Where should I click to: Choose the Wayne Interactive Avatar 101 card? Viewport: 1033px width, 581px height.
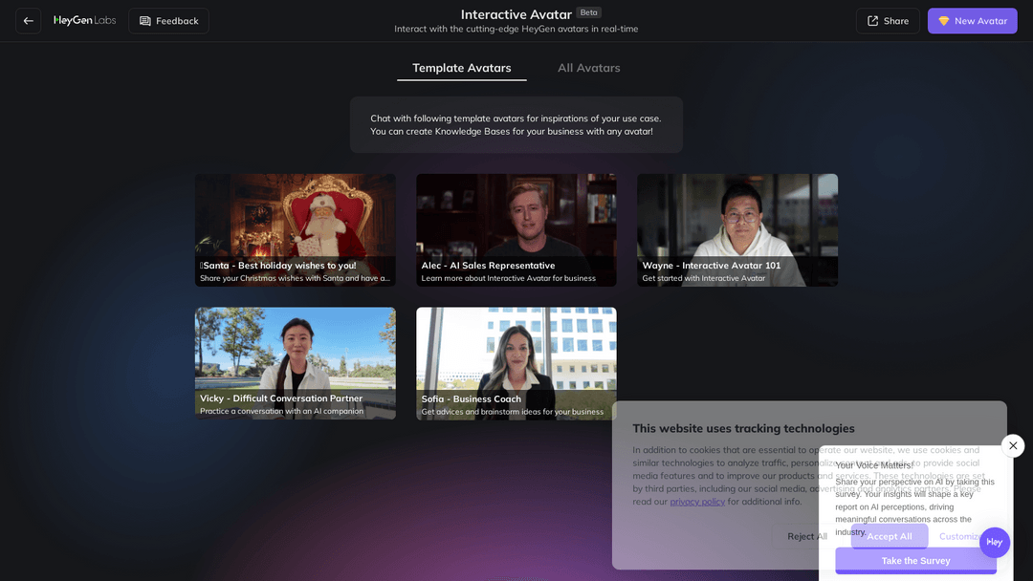click(737, 230)
